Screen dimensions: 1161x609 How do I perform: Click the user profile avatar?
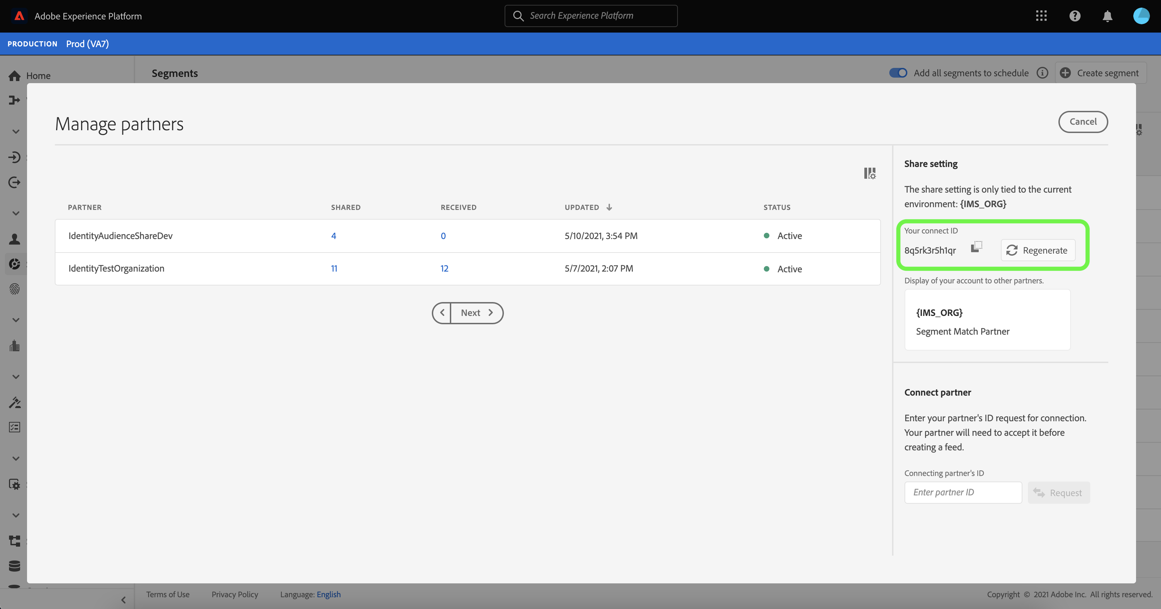point(1141,16)
